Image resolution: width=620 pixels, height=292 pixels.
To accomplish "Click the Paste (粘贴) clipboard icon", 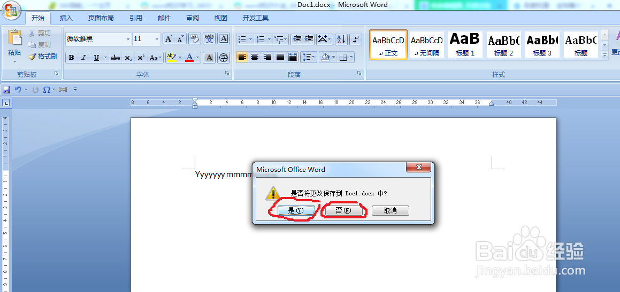I will 14,37.
